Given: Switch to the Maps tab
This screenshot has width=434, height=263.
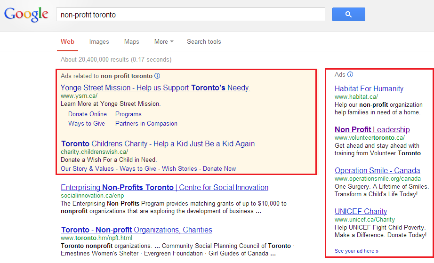Looking at the screenshot, I should point(131,41).
